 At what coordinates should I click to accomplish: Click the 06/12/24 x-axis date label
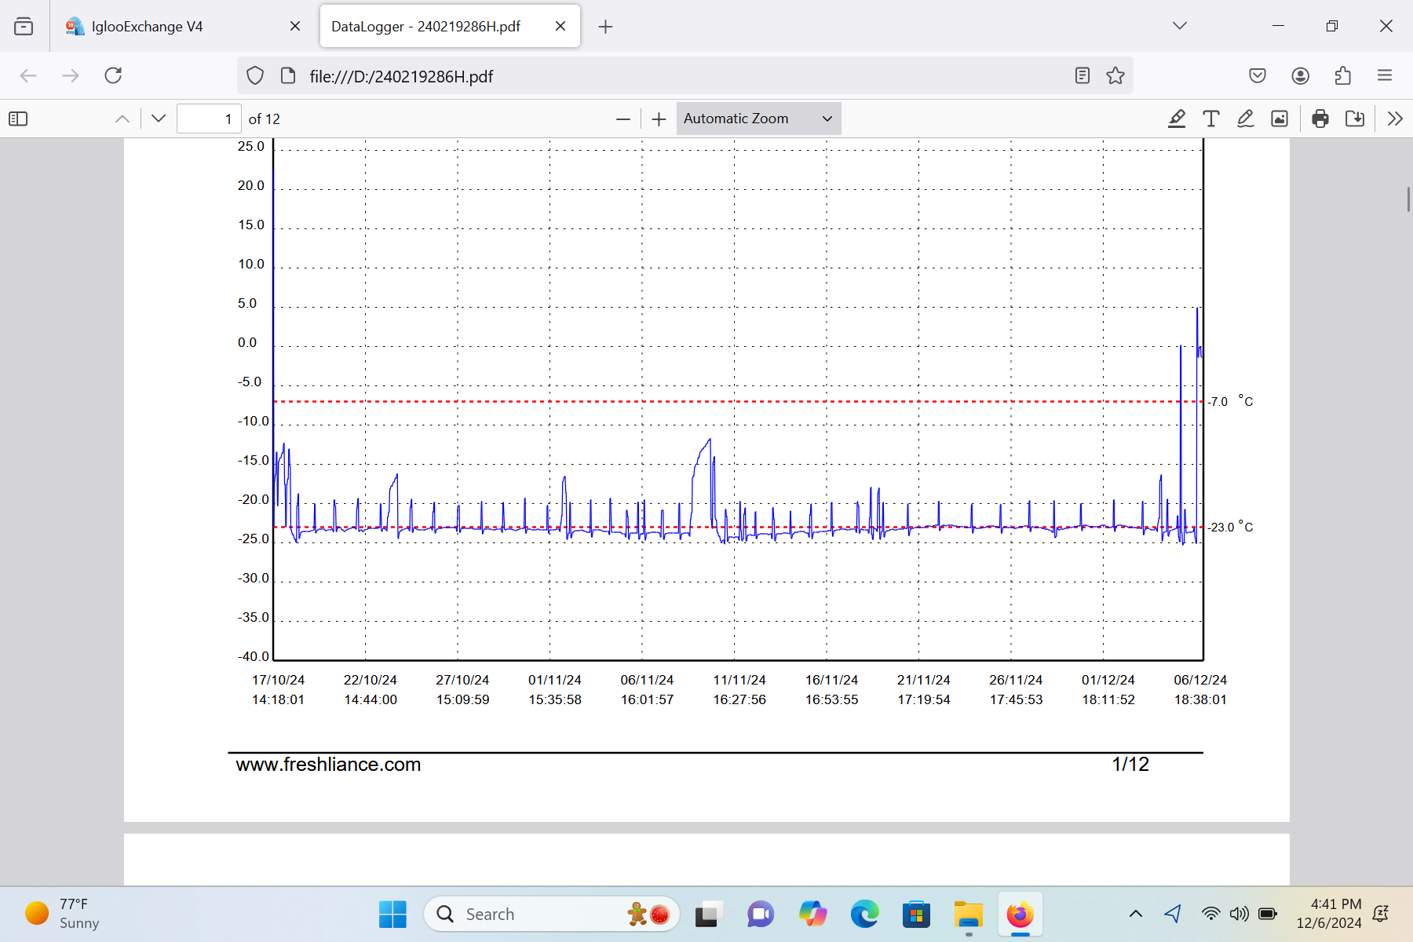tap(1200, 680)
